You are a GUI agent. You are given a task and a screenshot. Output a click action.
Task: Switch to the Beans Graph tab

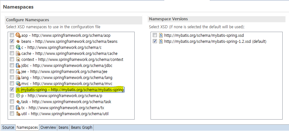82,128
